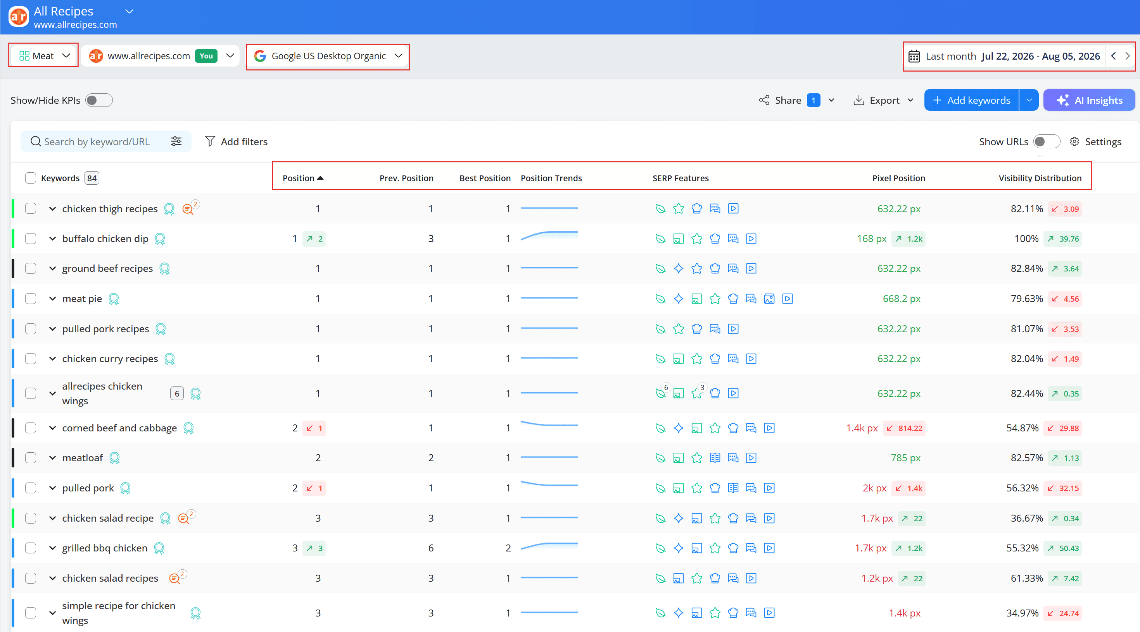Screen dimensions: 1140x632
Task: Open the Add keywords dropdown arrow
Action: pos(1029,100)
